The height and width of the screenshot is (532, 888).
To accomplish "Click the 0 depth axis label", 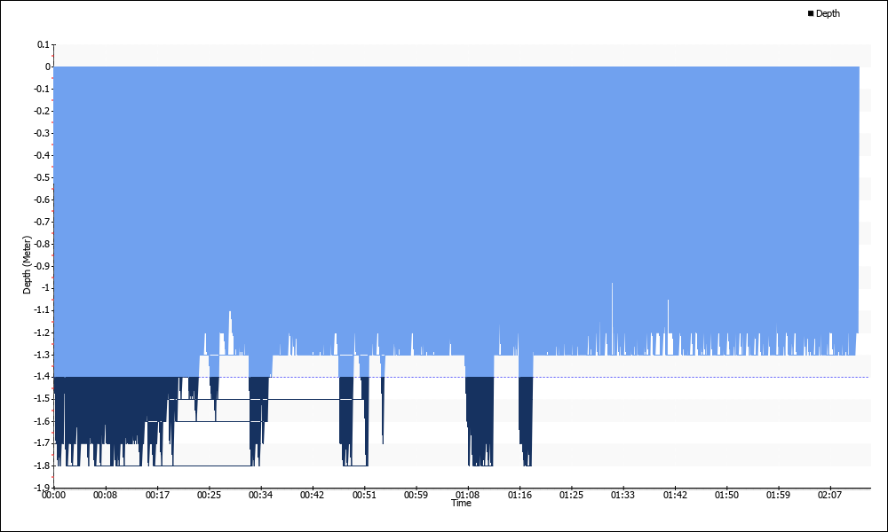I will point(48,66).
